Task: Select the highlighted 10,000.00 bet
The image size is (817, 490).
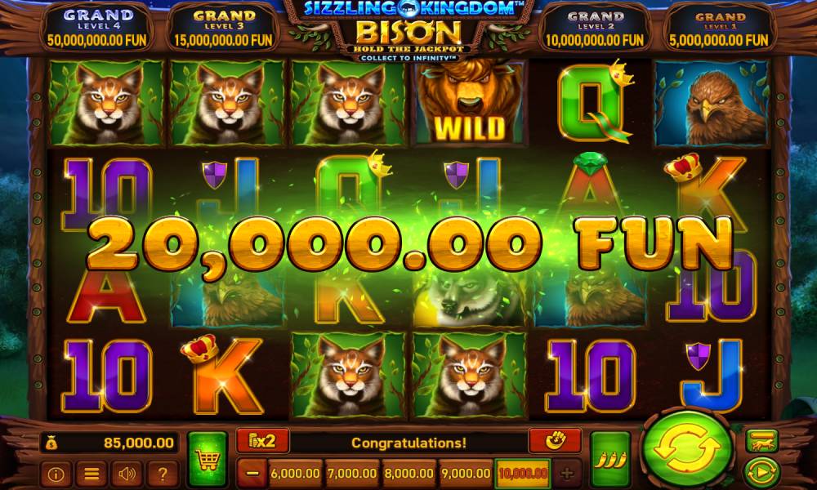Action: tap(523, 474)
